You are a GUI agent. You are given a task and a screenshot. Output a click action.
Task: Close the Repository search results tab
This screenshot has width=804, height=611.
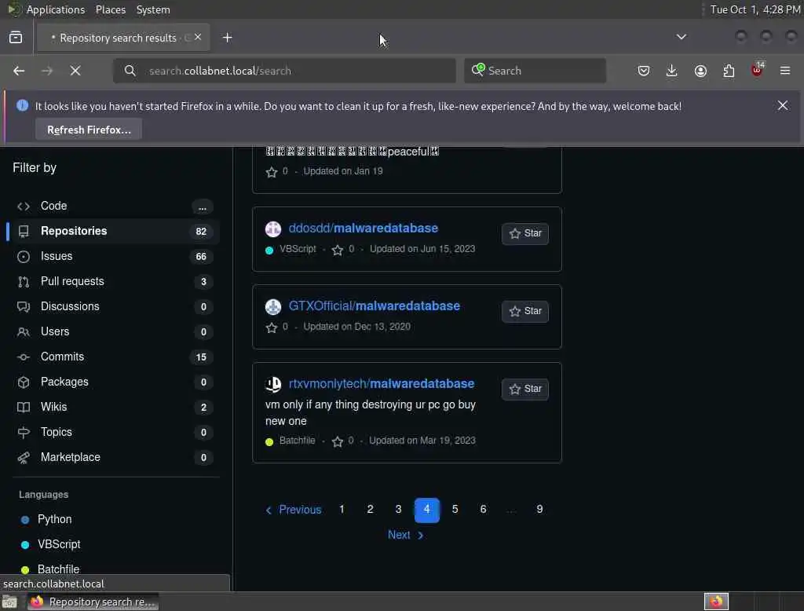[x=198, y=37]
